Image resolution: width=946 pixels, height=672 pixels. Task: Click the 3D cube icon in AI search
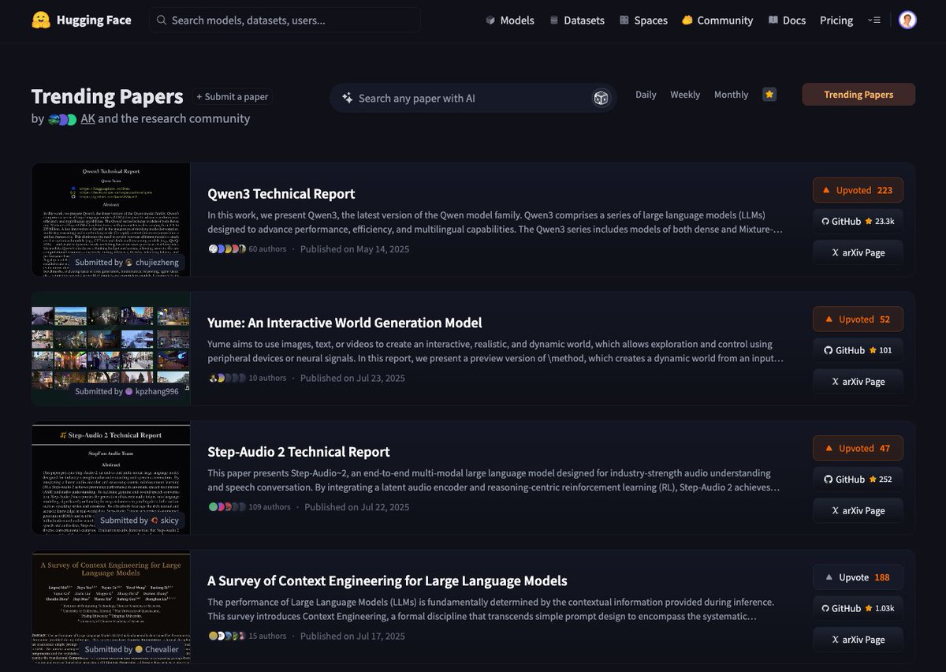[x=601, y=98]
